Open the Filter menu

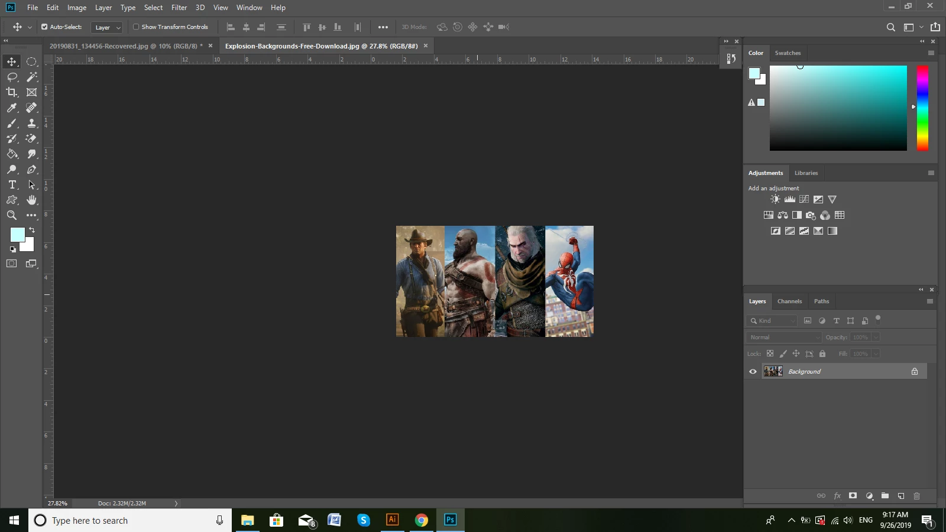click(179, 8)
